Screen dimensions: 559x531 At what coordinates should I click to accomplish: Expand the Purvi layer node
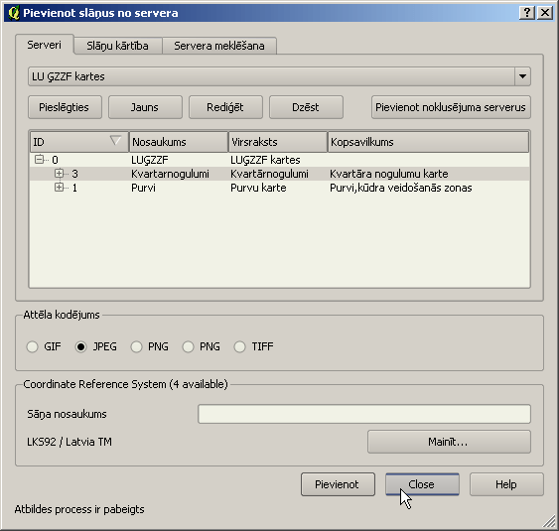59,188
